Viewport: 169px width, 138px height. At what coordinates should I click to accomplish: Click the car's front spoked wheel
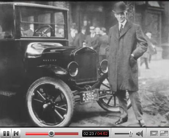tap(50, 102)
